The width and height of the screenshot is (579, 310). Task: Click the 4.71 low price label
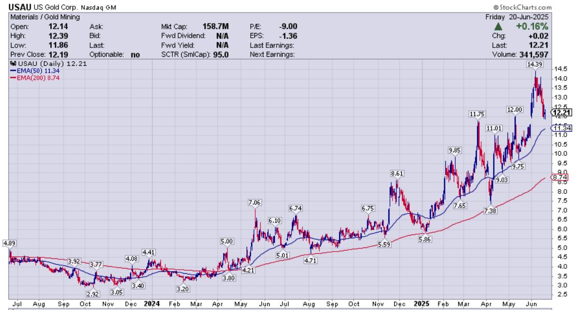(x=311, y=261)
